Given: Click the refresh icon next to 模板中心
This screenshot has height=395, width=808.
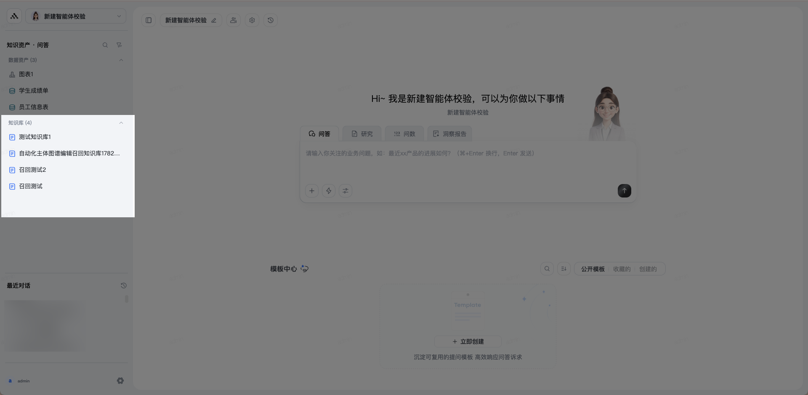Looking at the screenshot, I should 305,269.
